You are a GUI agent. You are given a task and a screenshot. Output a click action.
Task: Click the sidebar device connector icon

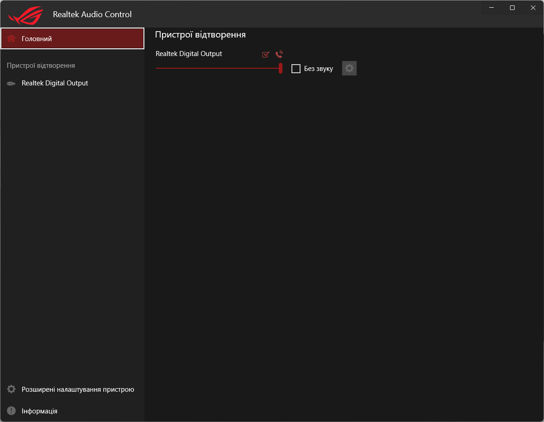click(x=11, y=84)
